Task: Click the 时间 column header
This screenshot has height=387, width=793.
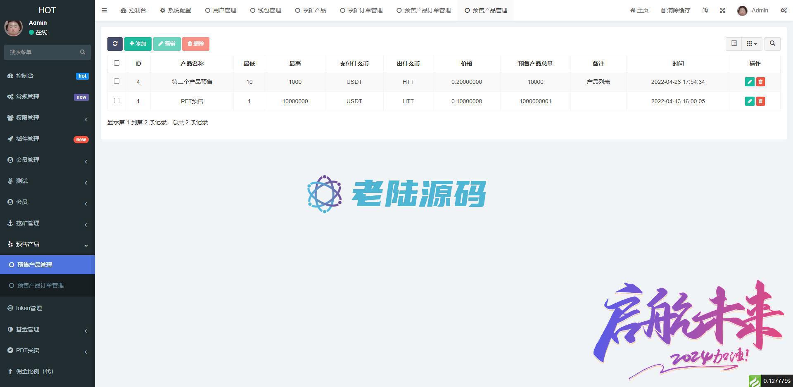Action: pyautogui.click(x=678, y=64)
